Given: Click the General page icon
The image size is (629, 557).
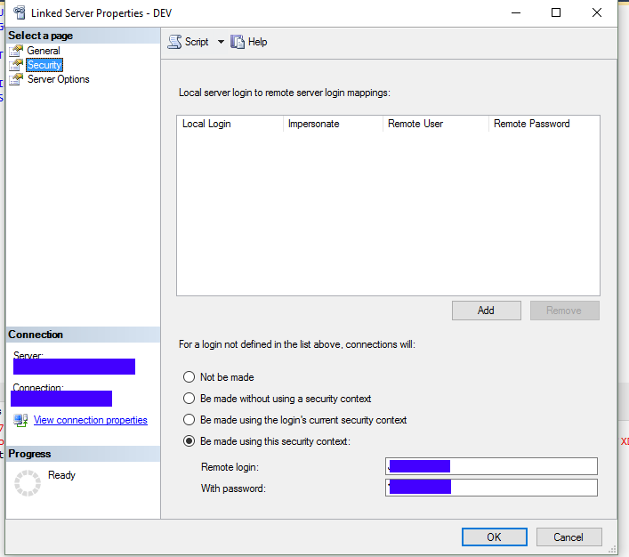Looking at the screenshot, I should (x=16, y=51).
